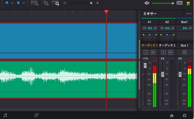Screen dimensions: 194x119
Task: Toggle the DIM button
Action: coord(180,3)
